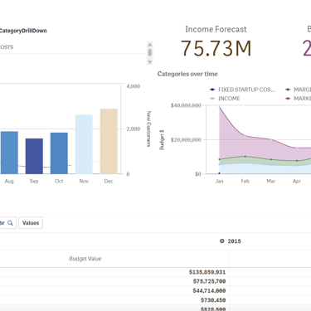Click the green MARGI legend marker
This screenshot has height=311, width=311.
point(288,90)
